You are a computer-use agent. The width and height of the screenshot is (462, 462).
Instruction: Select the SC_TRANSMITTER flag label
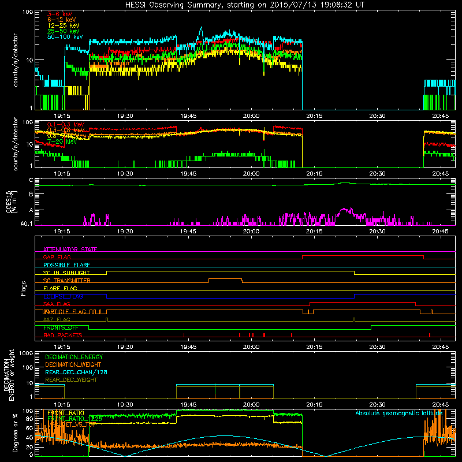[x=67, y=281]
